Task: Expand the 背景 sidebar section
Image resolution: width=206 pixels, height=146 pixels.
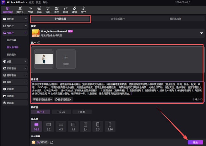Action: click(15, 82)
